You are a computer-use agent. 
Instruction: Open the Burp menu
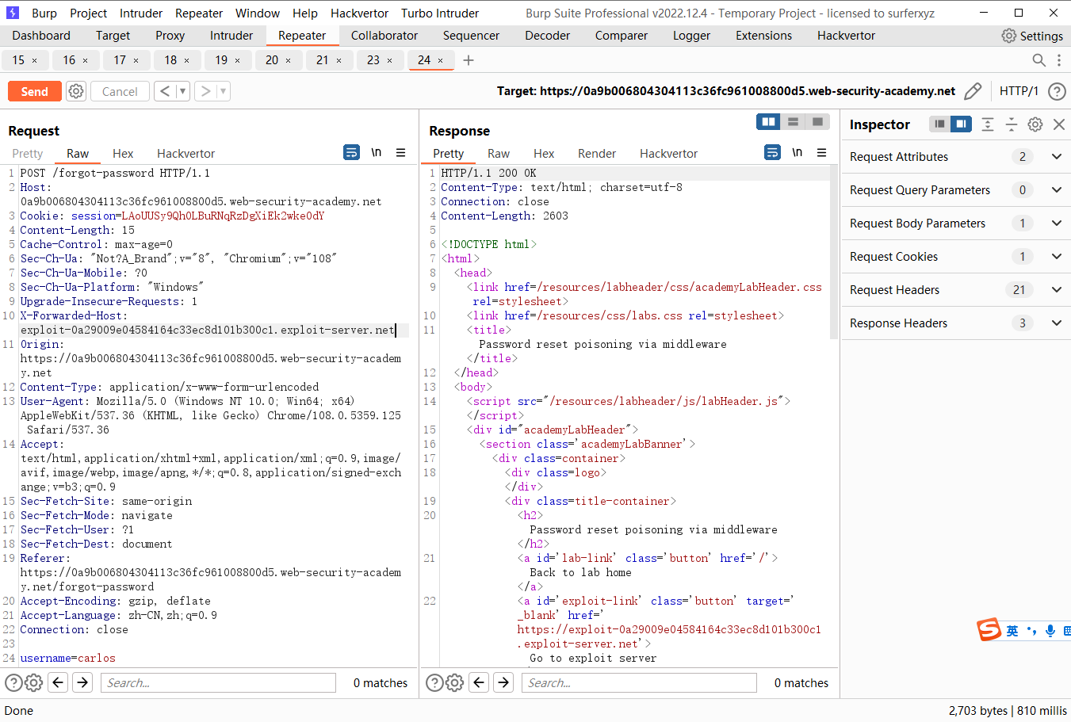[44, 13]
